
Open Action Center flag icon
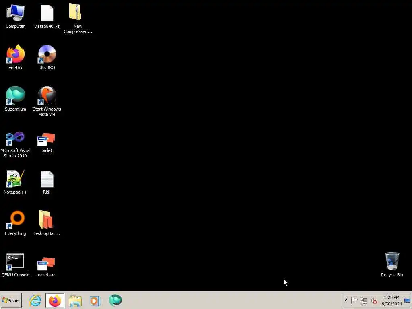[x=354, y=300]
